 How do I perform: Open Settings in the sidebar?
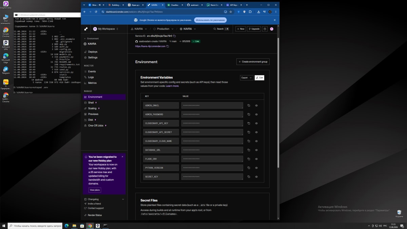pyautogui.click(x=93, y=58)
